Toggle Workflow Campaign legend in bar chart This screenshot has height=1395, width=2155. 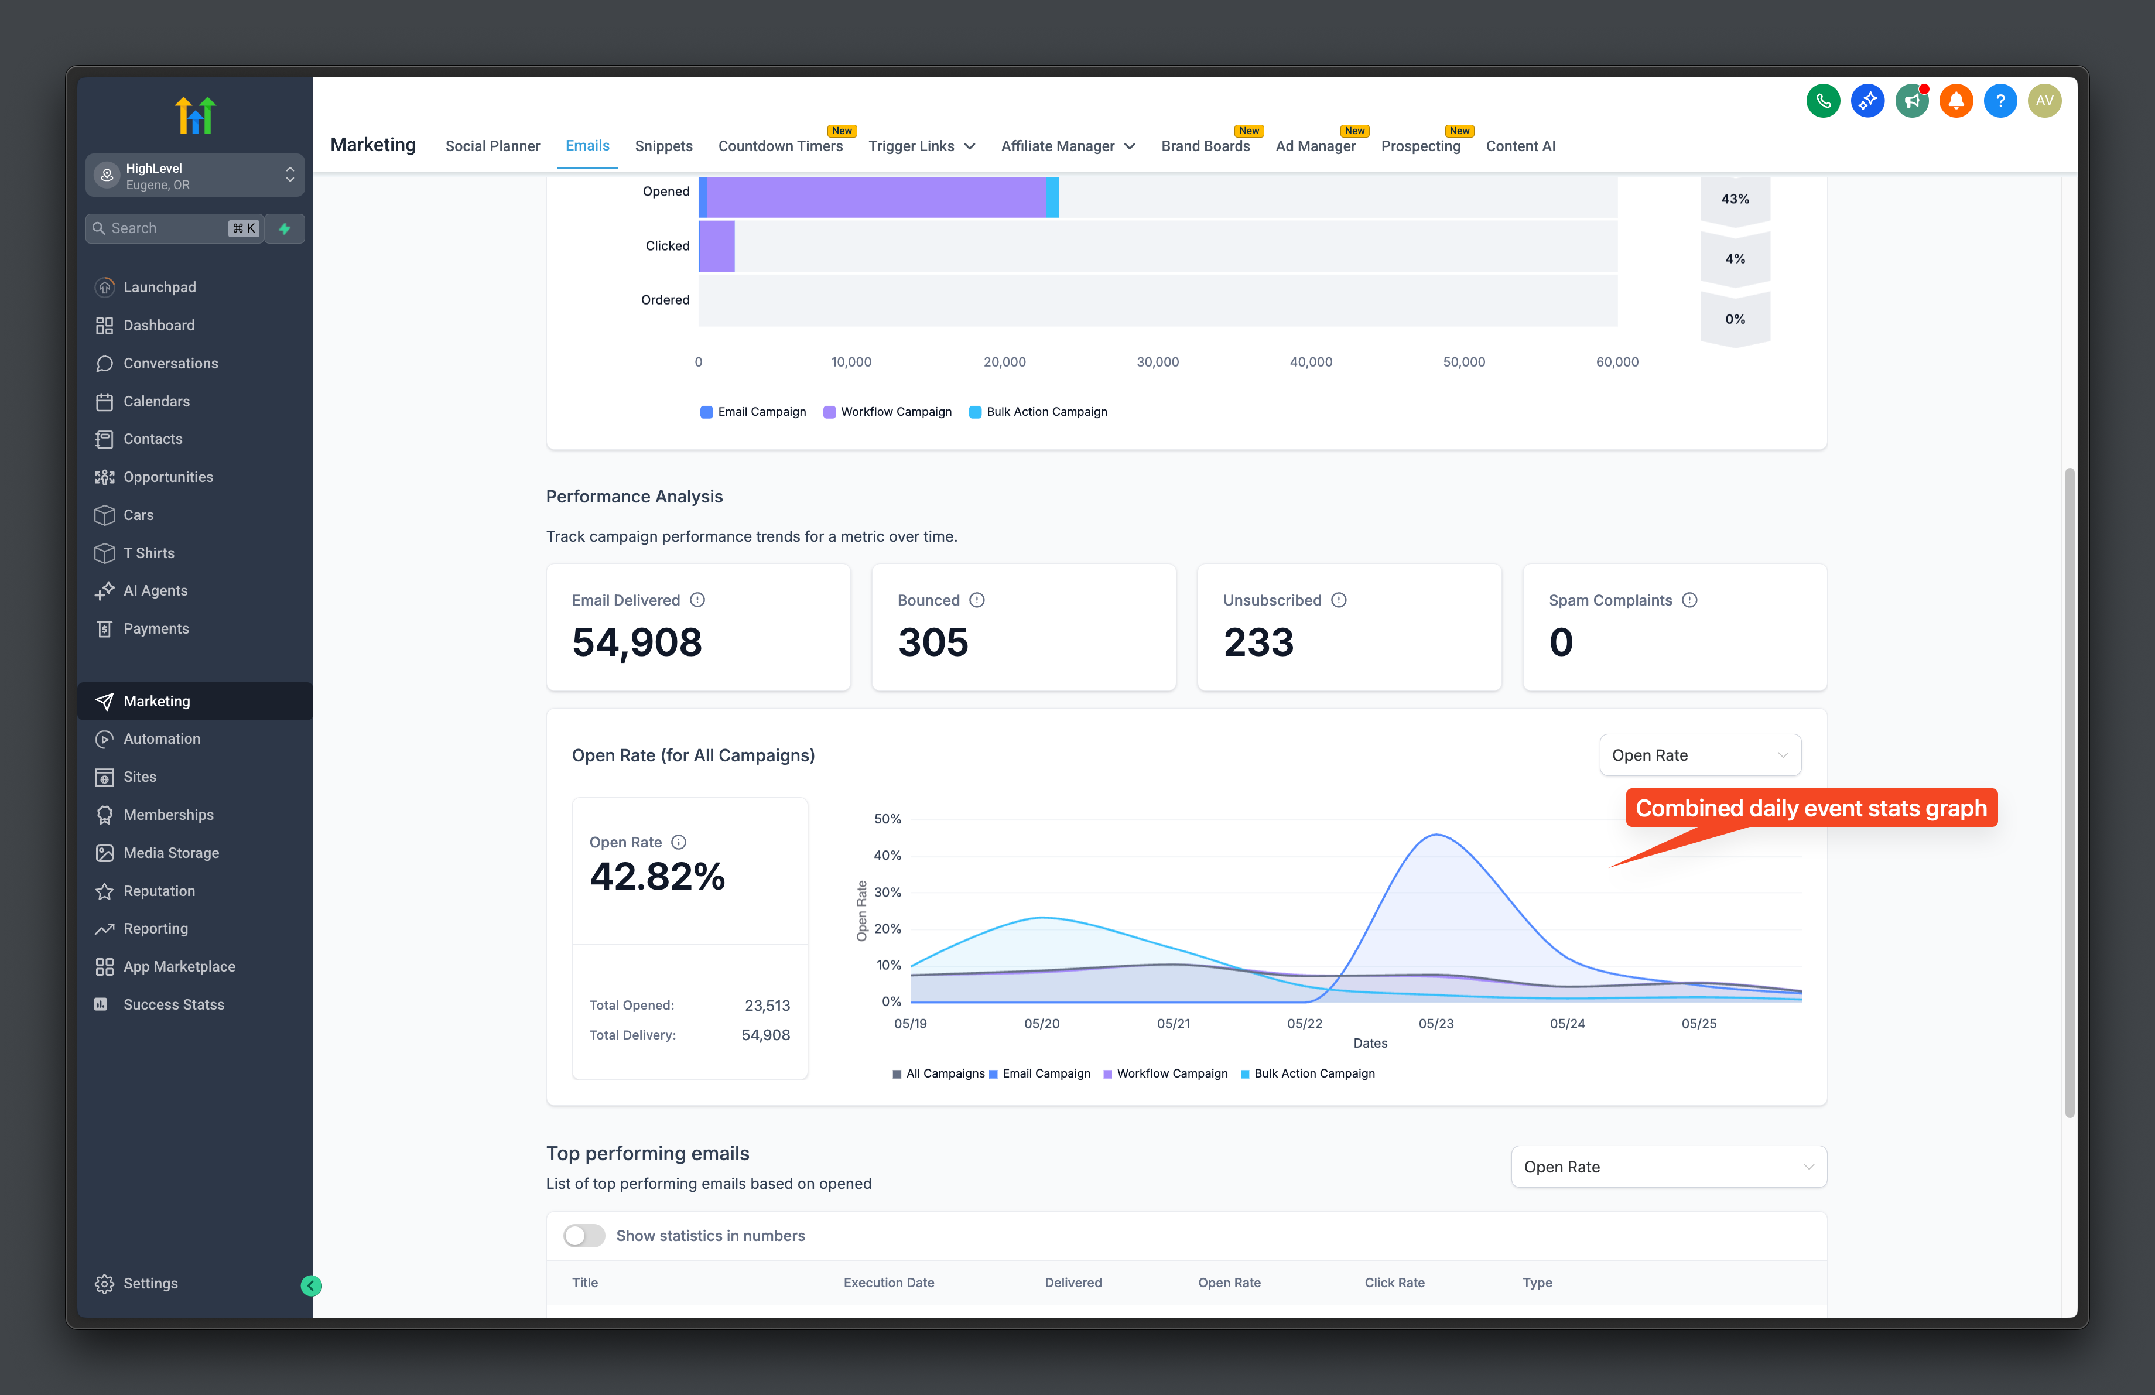[887, 412]
